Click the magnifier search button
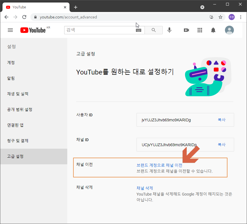 coord(154,30)
